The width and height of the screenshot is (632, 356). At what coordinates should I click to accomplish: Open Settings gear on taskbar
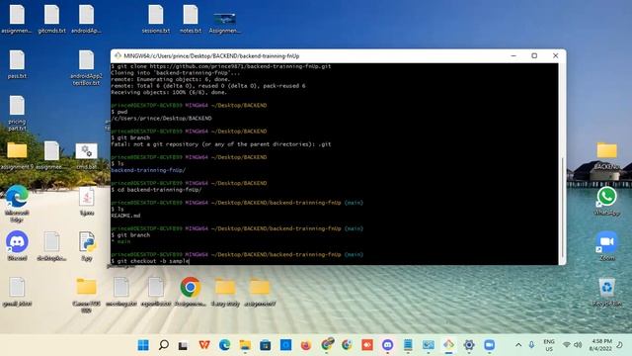point(469,345)
